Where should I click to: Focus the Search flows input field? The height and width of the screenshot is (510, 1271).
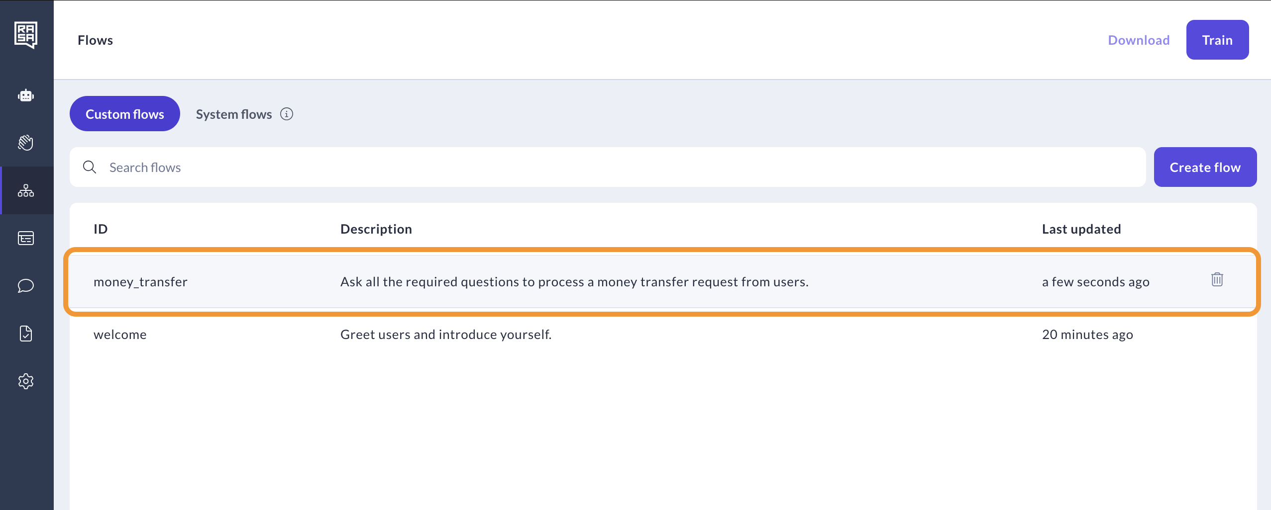point(608,167)
